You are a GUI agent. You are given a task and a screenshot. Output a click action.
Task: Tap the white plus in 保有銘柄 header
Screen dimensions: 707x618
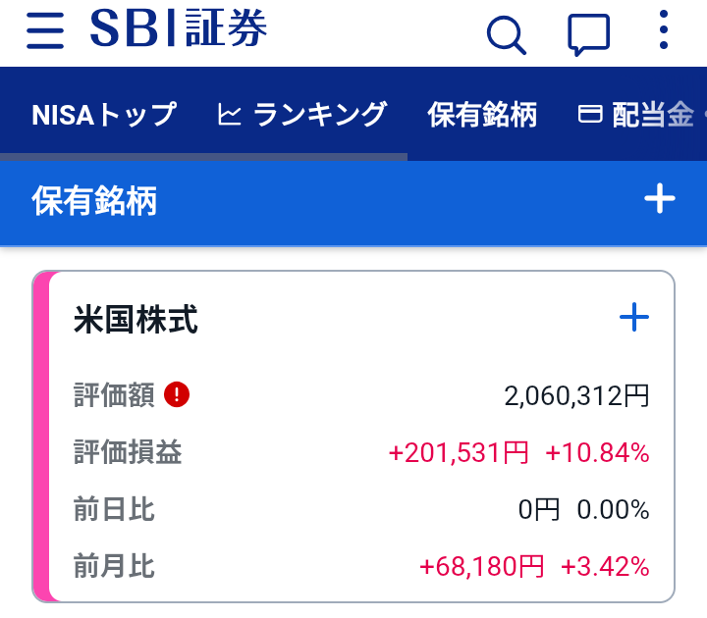click(659, 198)
